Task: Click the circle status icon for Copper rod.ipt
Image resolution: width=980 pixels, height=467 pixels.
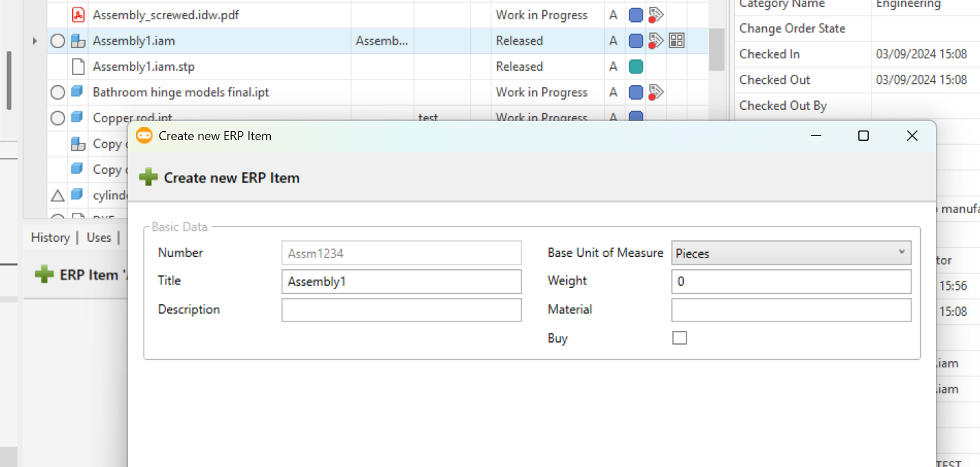Action: 58,118
